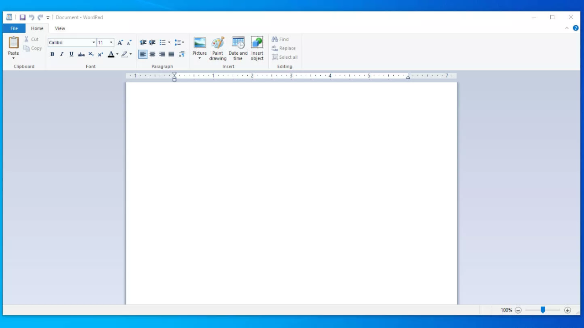The height and width of the screenshot is (328, 584).
Task: Apply the text highlight color marker
Action: (x=125, y=54)
